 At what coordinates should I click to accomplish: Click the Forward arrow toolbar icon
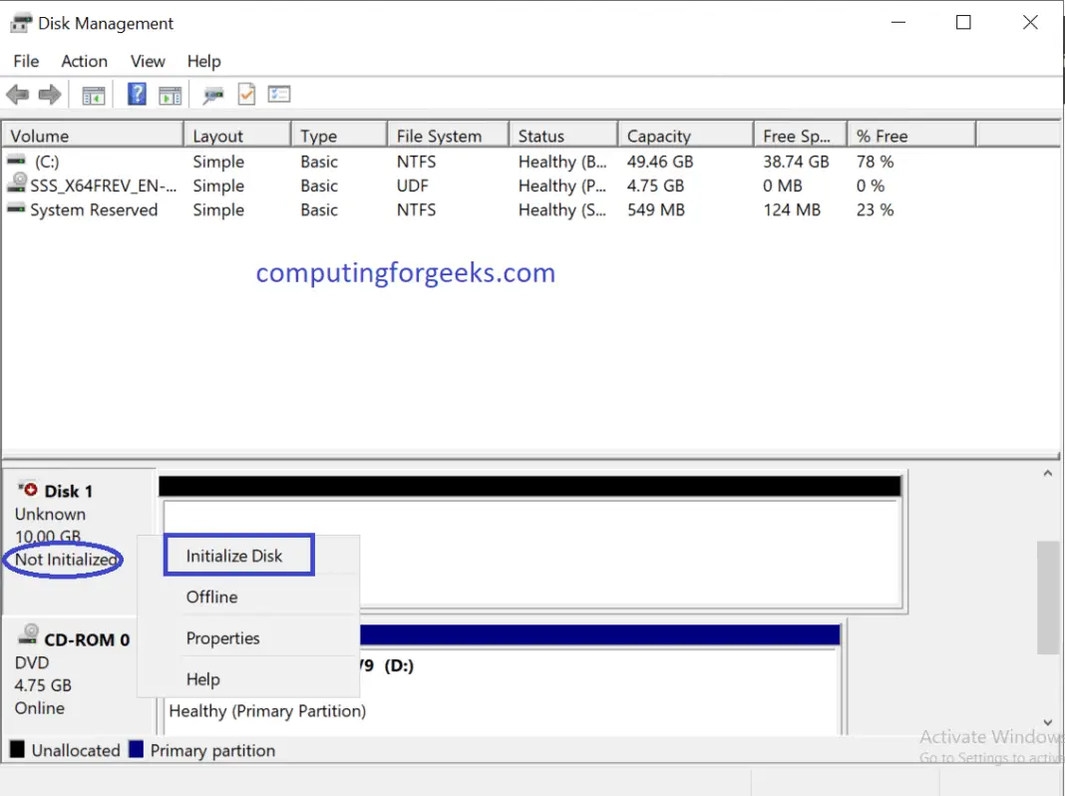tap(49, 95)
